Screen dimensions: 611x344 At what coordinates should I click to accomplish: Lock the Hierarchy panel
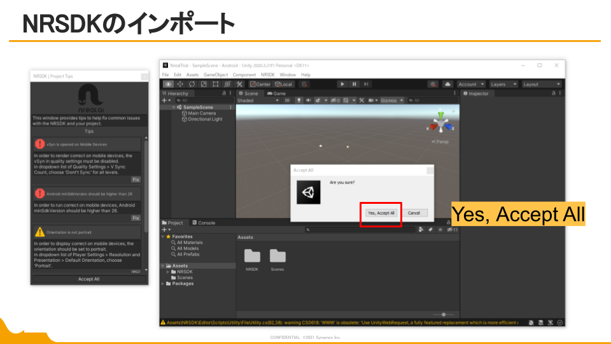point(224,93)
